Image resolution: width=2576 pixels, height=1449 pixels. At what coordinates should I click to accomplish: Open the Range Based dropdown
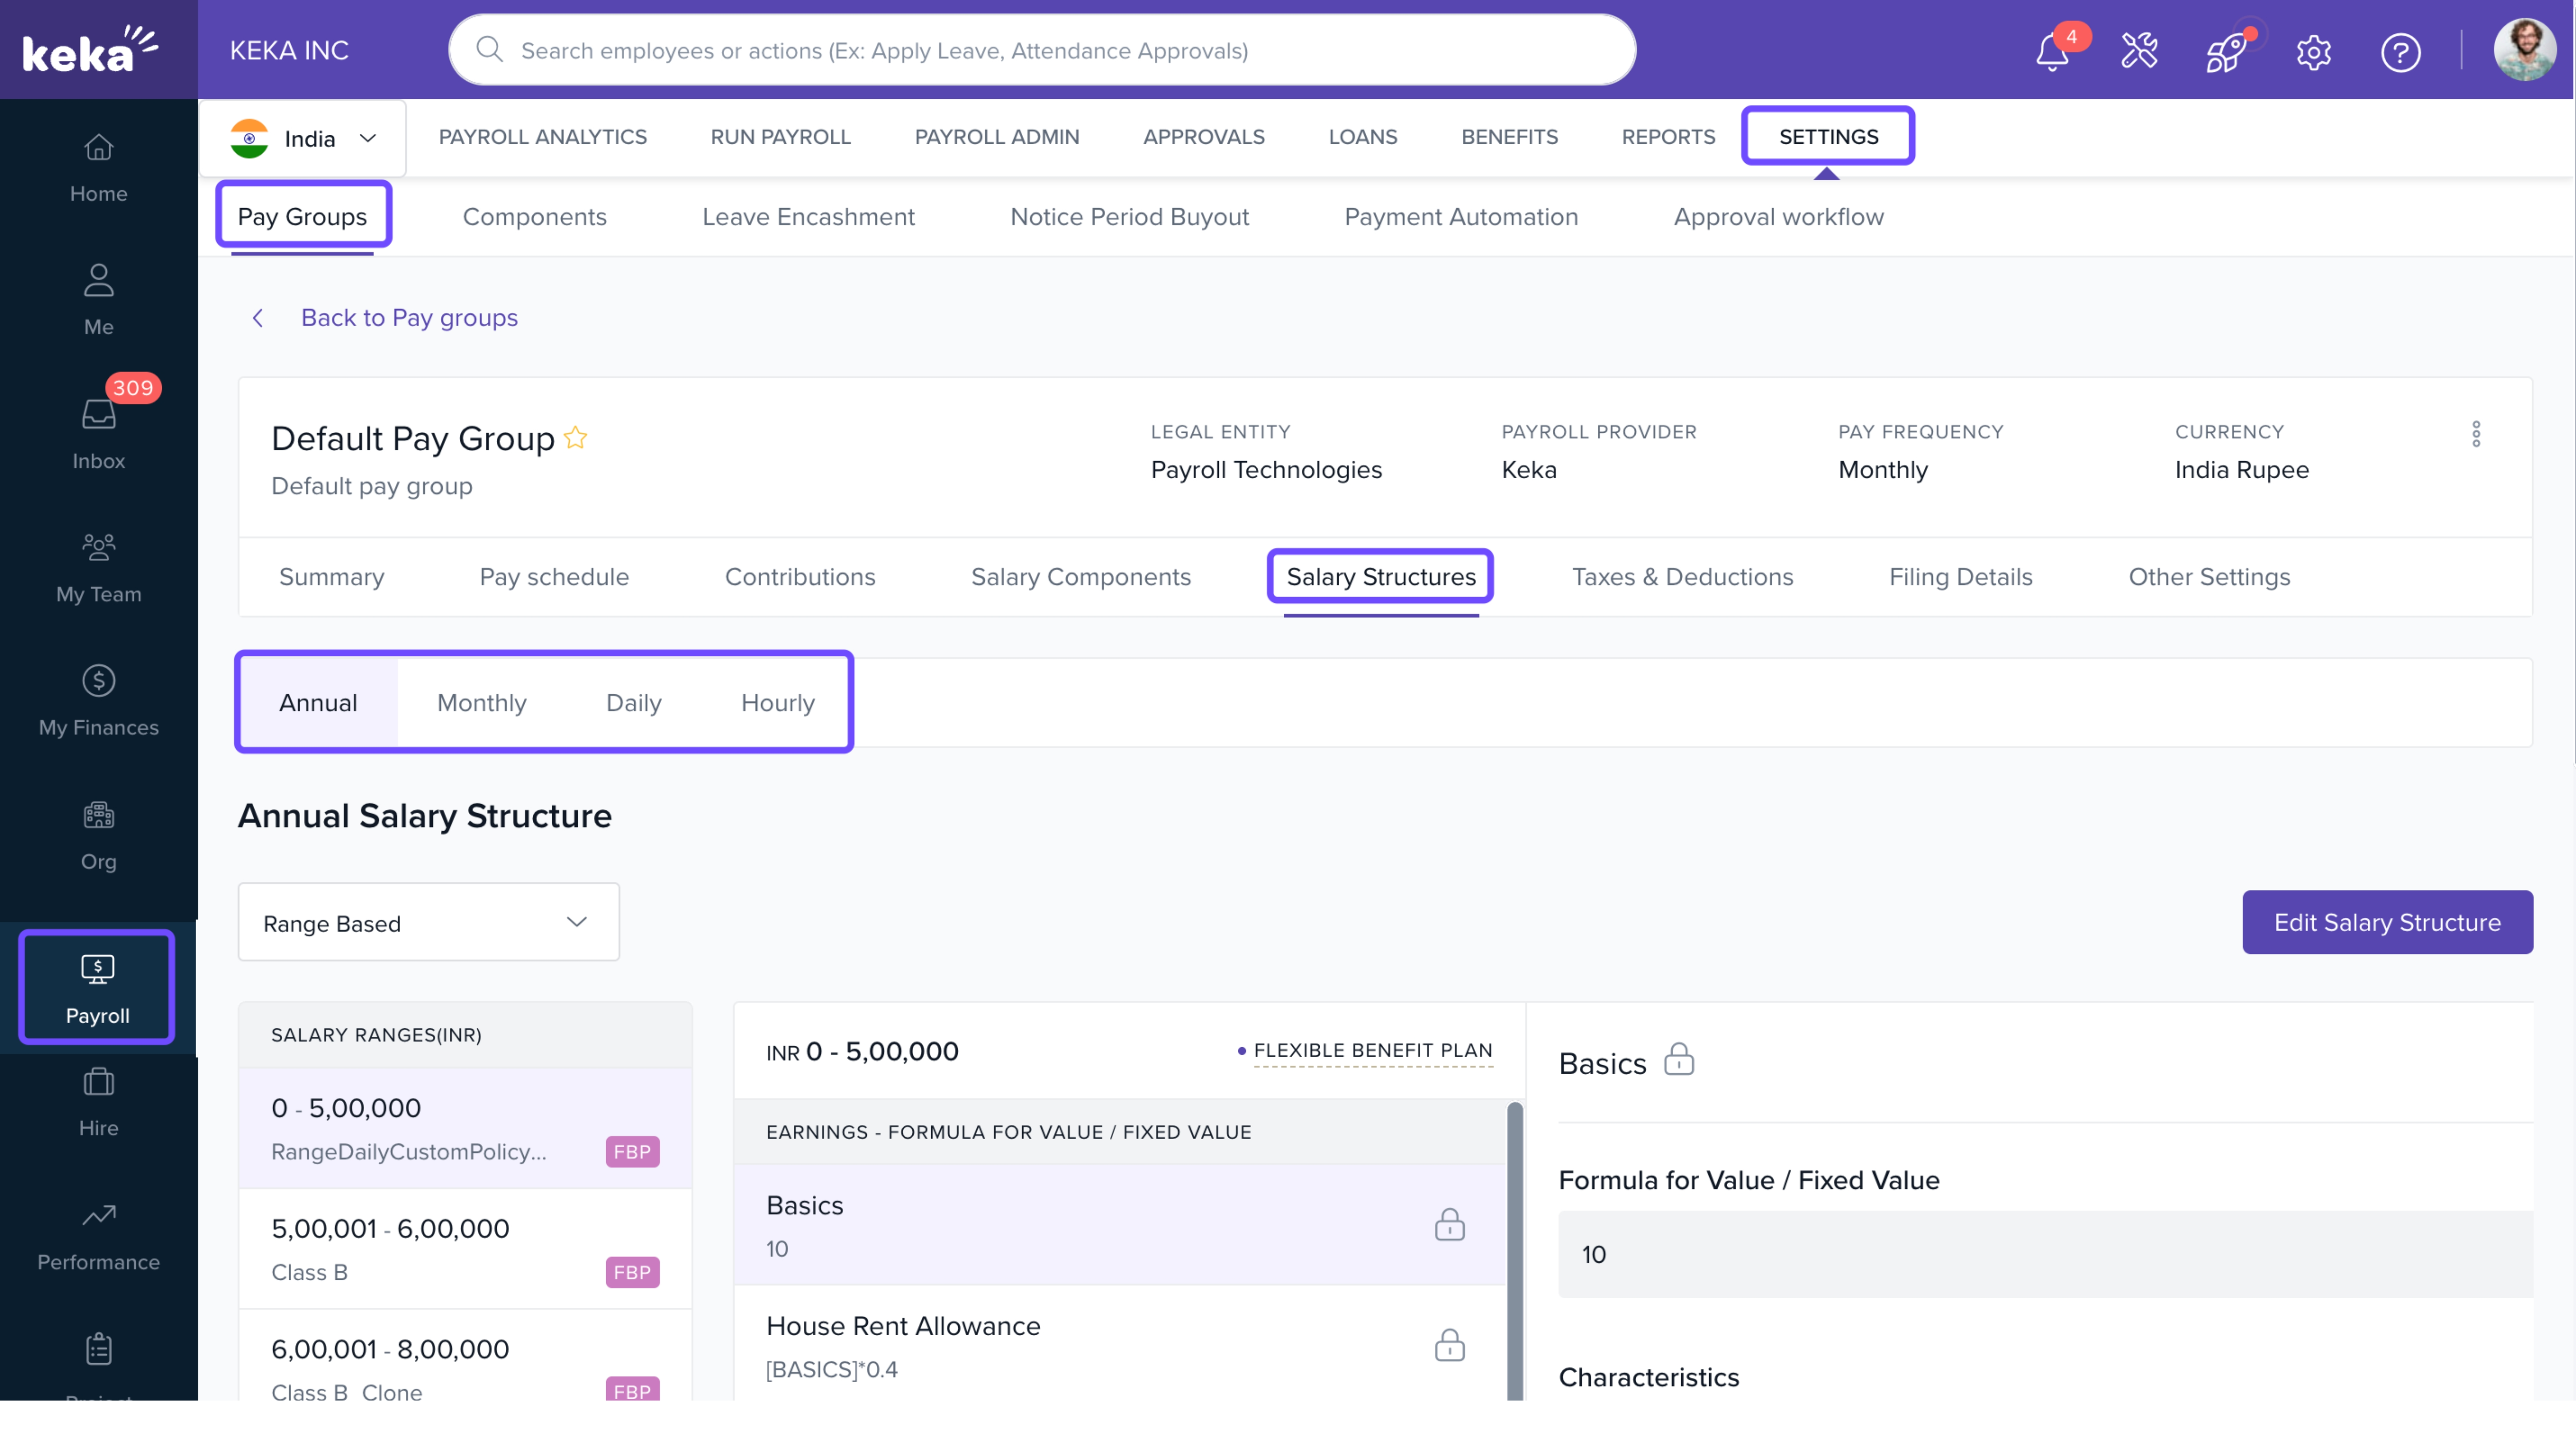[x=428, y=922]
